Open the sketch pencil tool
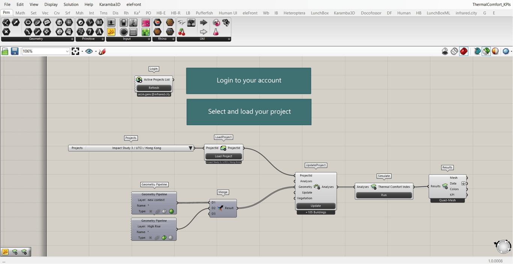 [x=102, y=51]
